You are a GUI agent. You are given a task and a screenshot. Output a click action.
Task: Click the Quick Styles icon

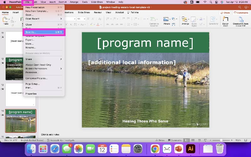pyautogui.click(x=194, y=19)
